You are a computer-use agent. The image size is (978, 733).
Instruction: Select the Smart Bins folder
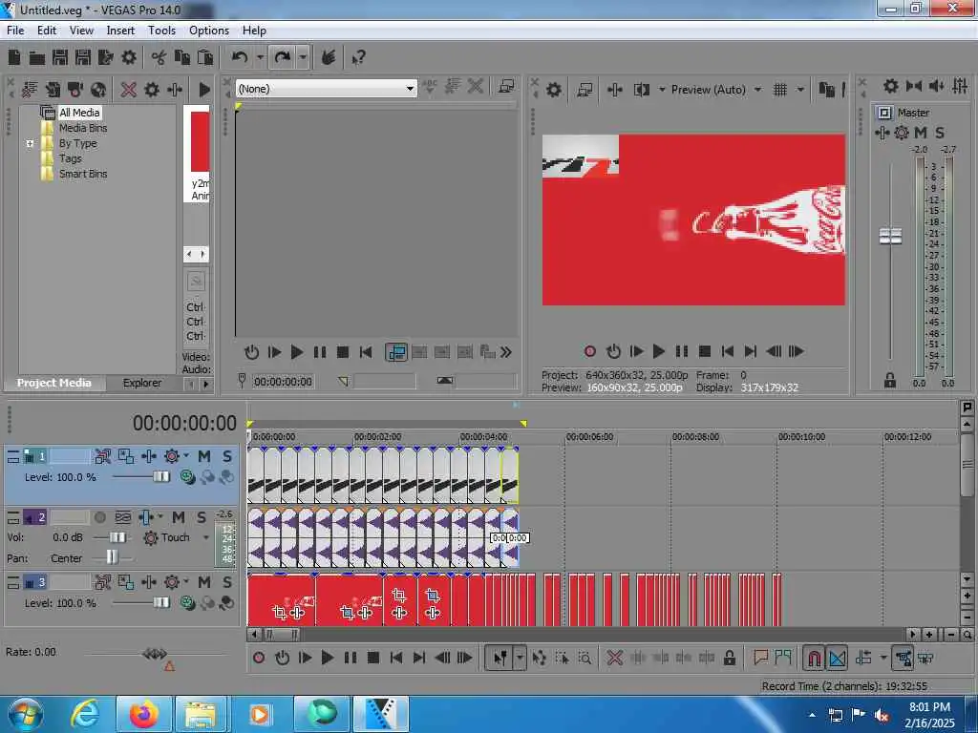click(x=83, y=174)
